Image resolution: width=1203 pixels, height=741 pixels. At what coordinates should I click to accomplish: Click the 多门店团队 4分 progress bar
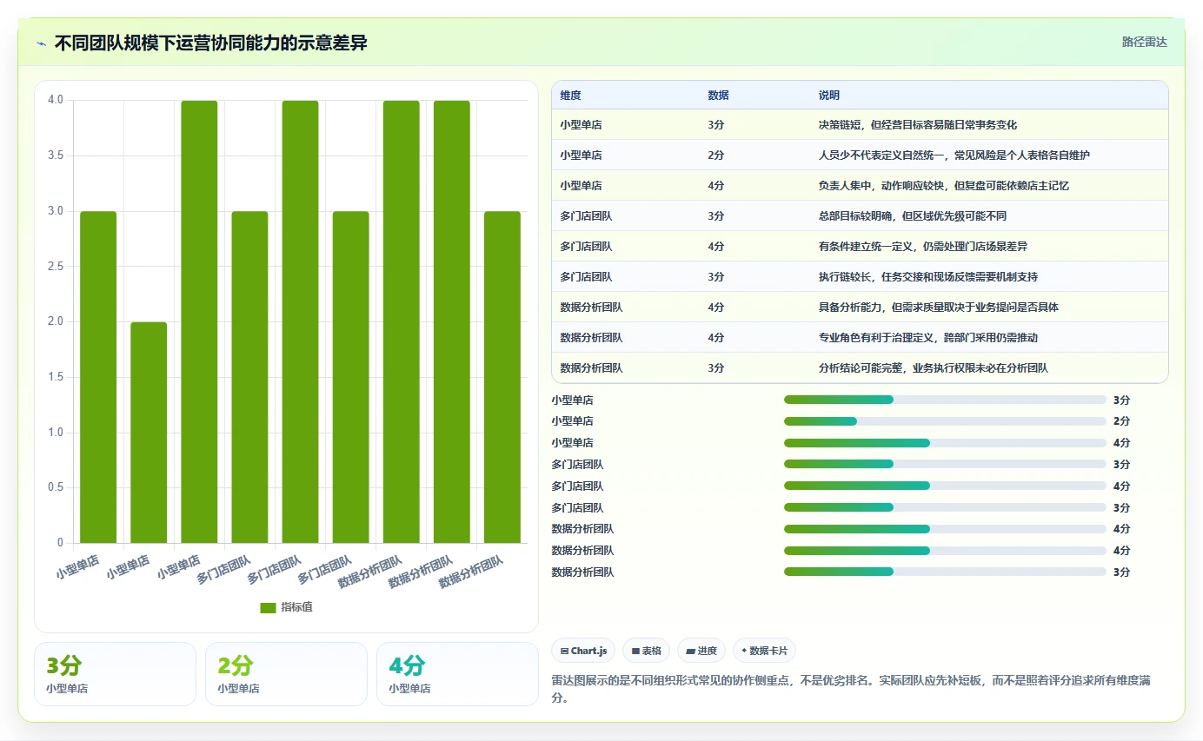click(945, 486)
